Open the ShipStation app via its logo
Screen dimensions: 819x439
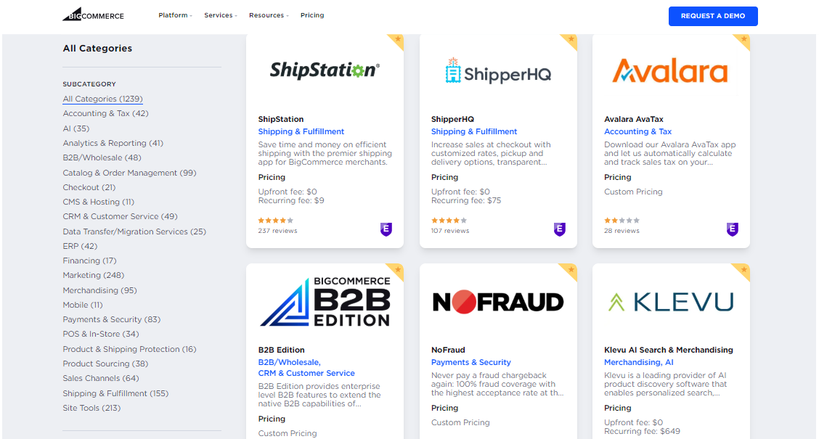pyautogui.click(x=325, y=70)
